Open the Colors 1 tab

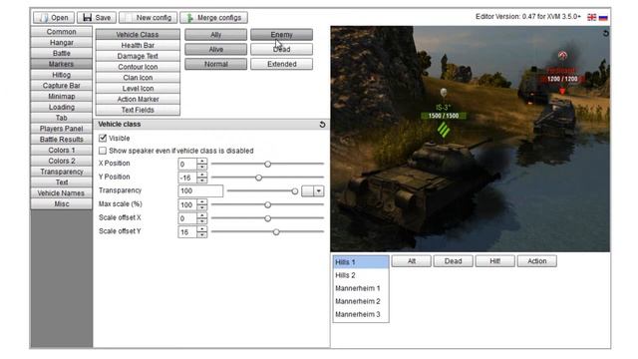coord(61,151)
